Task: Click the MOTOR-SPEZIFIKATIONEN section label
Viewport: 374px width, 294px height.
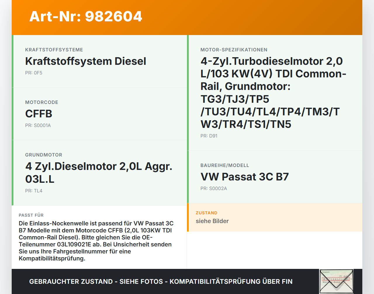Action: [234, 50]
